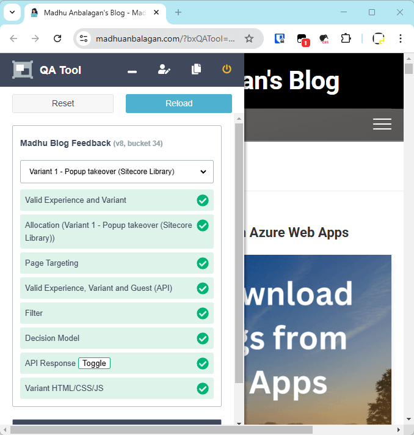
Task: Open the Variant 1 Popup takeover dropdown
Action: pos(117,172)
